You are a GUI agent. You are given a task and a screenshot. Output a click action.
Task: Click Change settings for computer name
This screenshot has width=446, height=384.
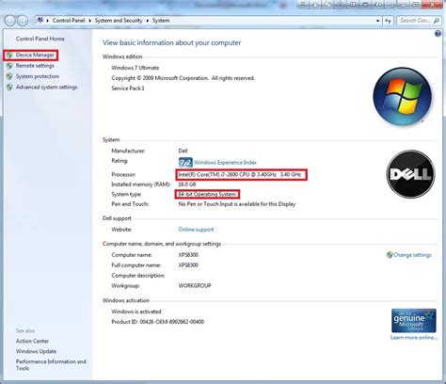coord(412,255)
